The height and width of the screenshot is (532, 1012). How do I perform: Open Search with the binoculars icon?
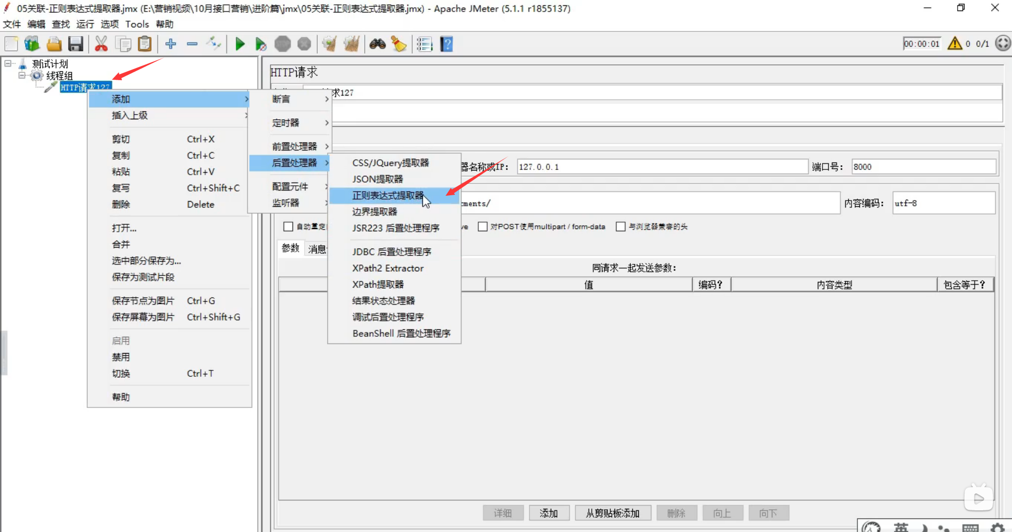point(377,44)
